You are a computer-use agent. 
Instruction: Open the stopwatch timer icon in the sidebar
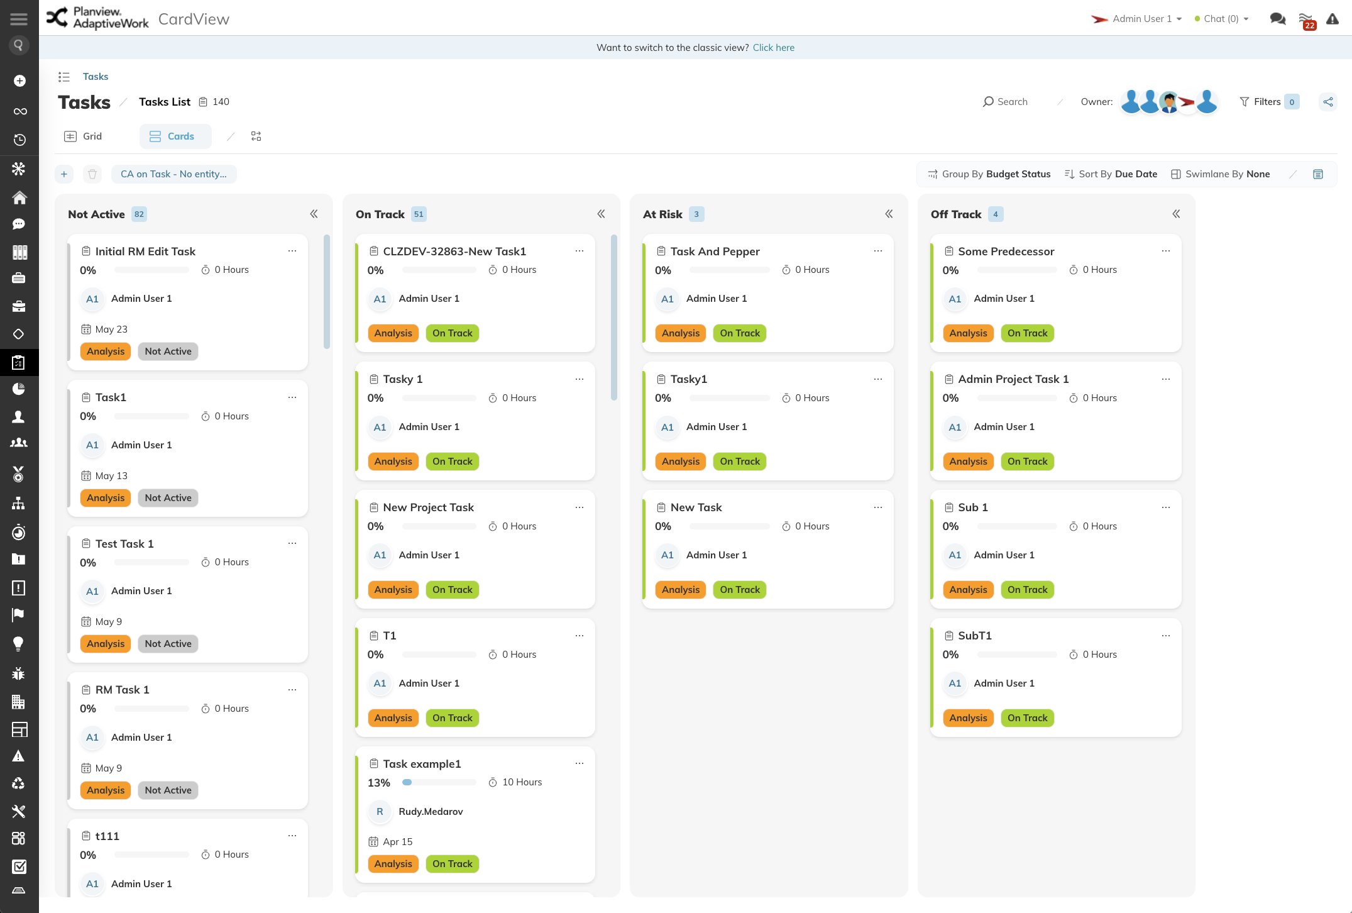click(18, 533)
